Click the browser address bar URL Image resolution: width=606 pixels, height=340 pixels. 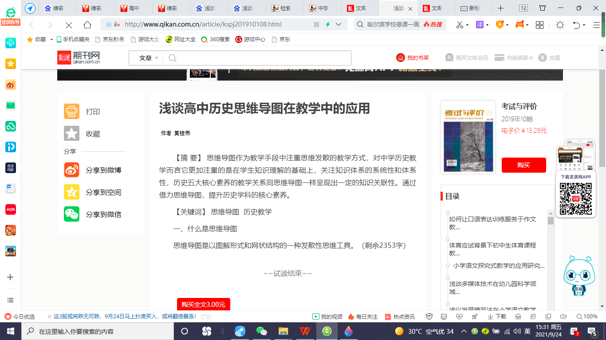point(203,24)
